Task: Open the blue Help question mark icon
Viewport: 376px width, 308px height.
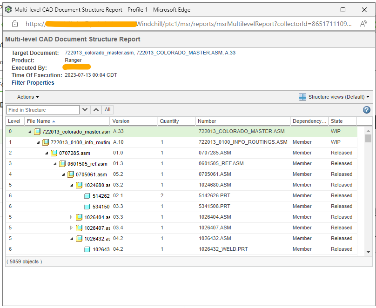Action: 367,110
